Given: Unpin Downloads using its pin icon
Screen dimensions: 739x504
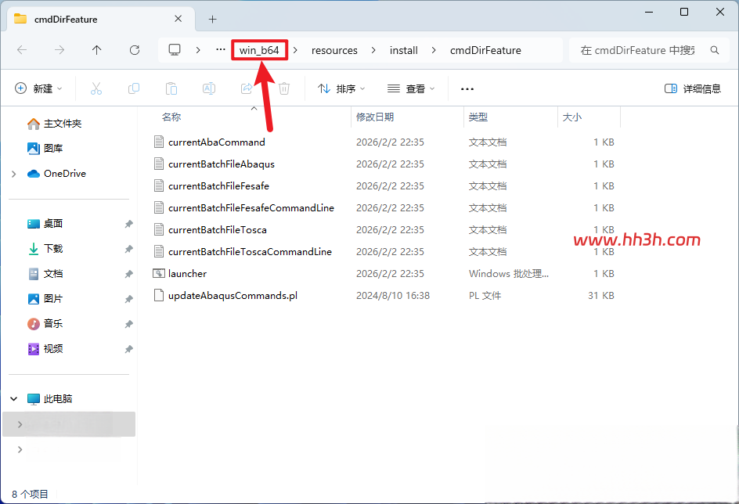Looking at the screenshot, I should pos(128,249).
